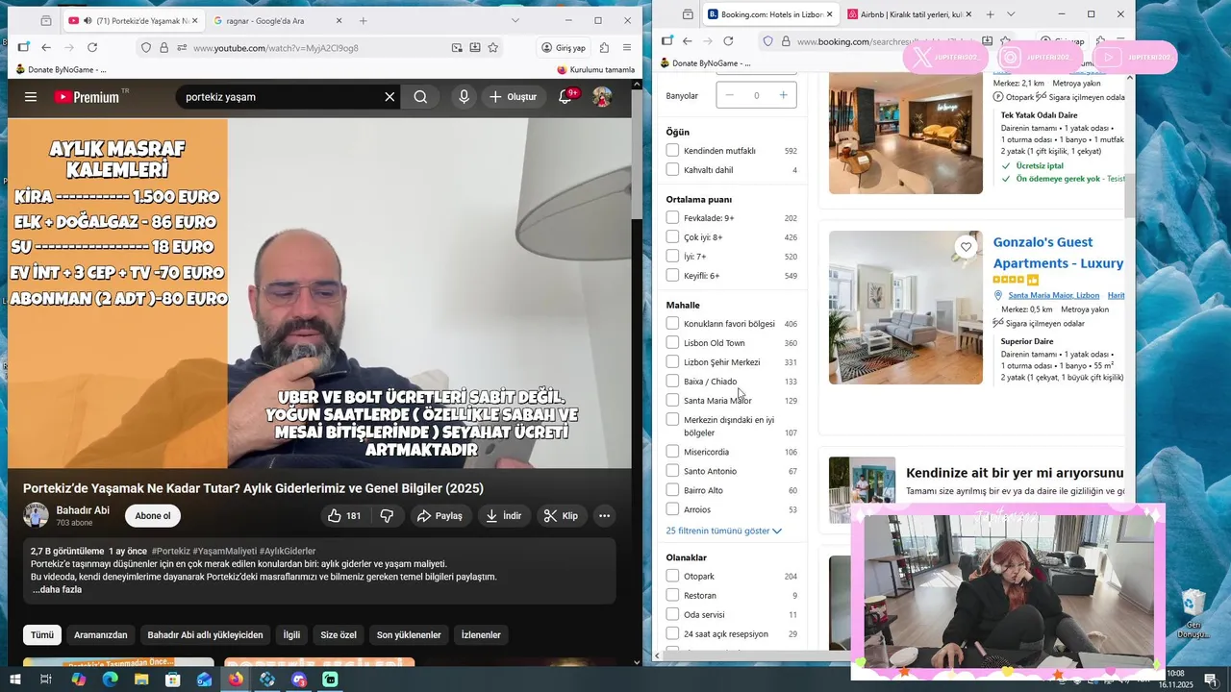Check the Kendinden mutfaklı filter
Viewport: 1231px width, 692px height.
tap(672, 151)
